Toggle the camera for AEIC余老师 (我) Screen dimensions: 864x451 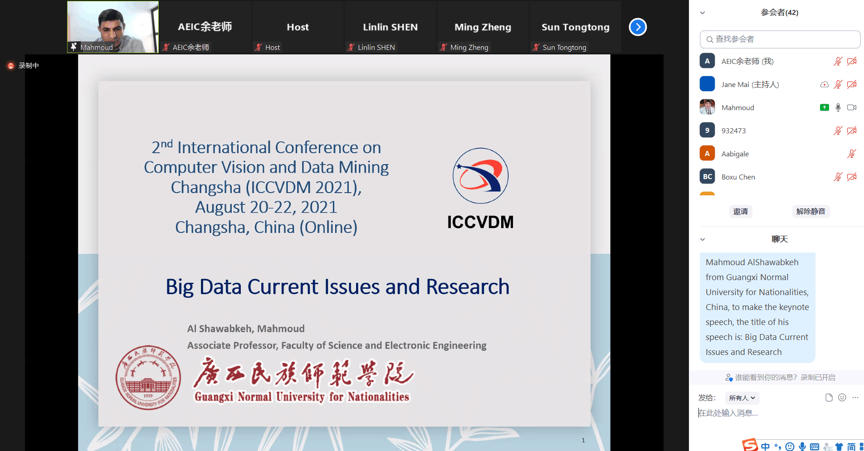[x=852, y=61]
